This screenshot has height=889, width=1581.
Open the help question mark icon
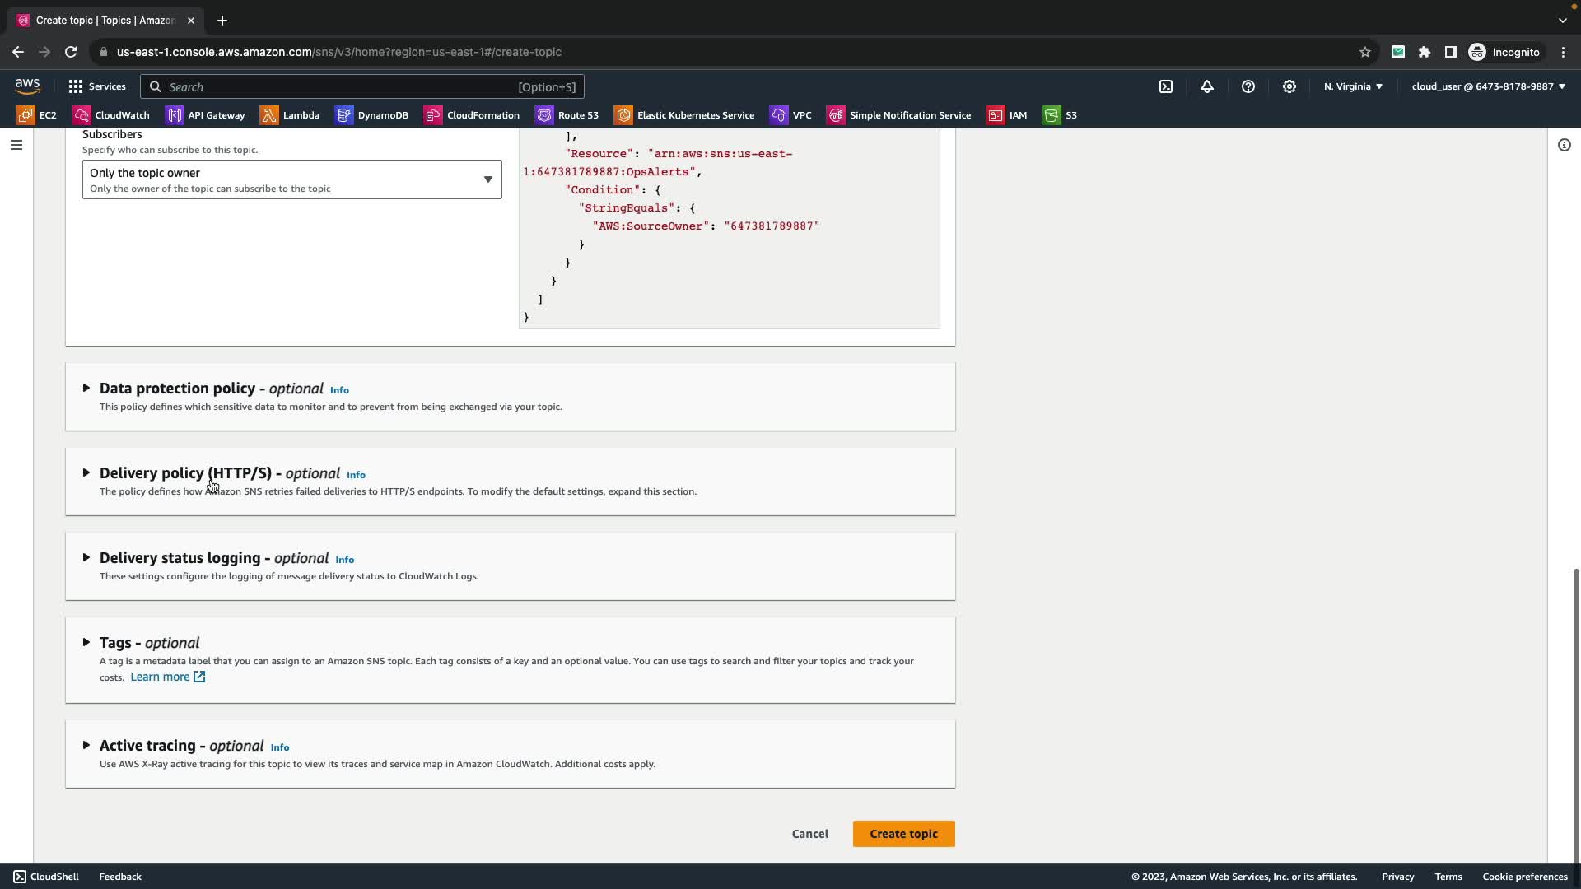pyautogui.click(x=1248, y=86)
